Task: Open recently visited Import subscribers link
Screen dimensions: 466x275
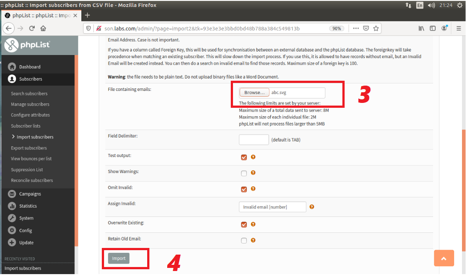Action: tap(23, 268)
